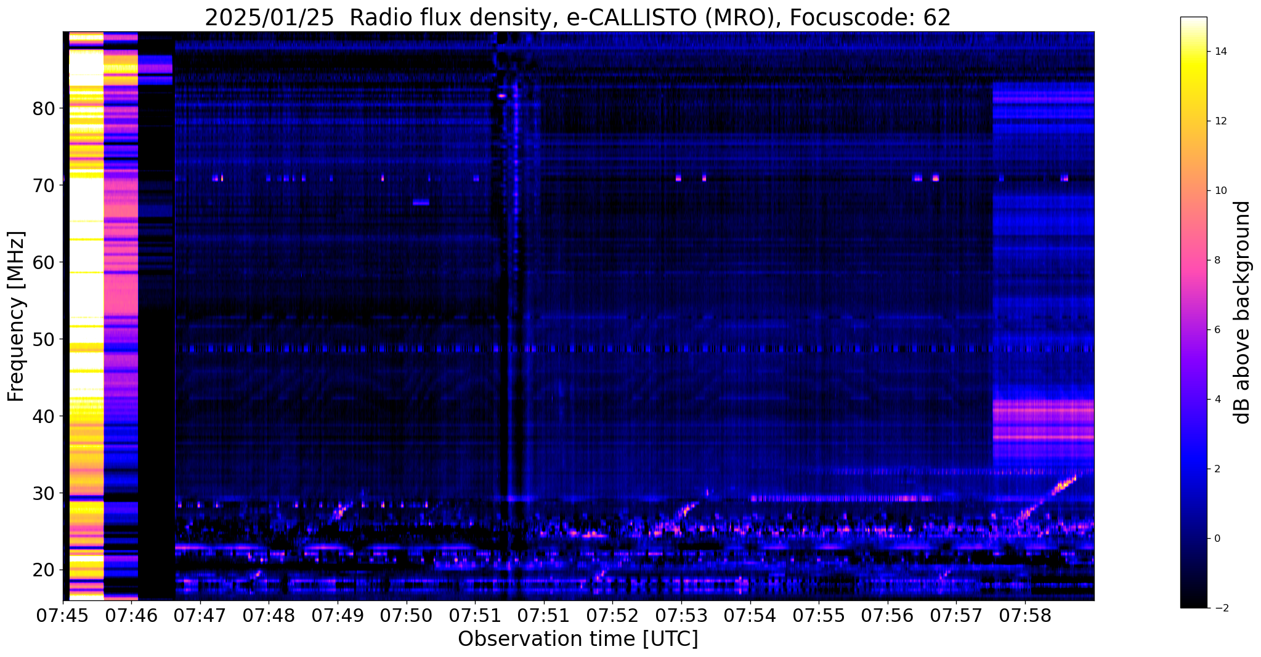Click the 07:50 time tick label
This screenshot has height=657, width=1261.
tap(406, 616)
